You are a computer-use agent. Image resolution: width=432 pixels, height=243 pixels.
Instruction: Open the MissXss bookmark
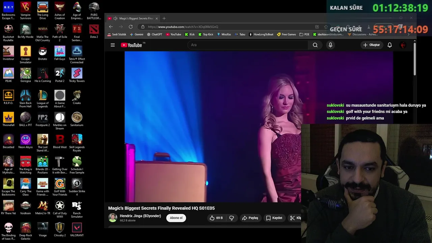click(224, 34)
